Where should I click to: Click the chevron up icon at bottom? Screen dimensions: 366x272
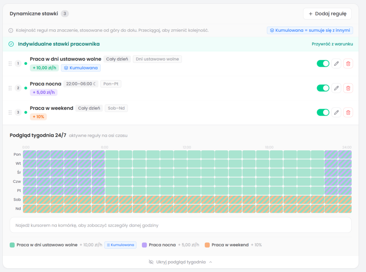(211, 262)
